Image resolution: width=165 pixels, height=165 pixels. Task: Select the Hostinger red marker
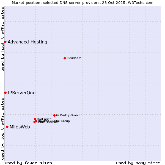(35, 119)
